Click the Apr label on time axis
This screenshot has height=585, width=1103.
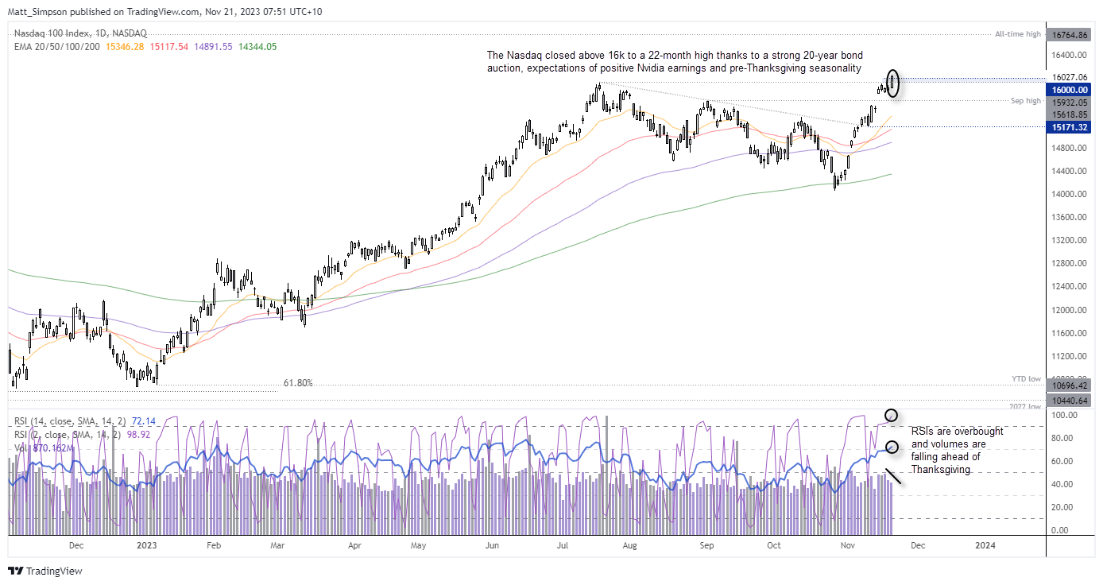click(354, 545)
